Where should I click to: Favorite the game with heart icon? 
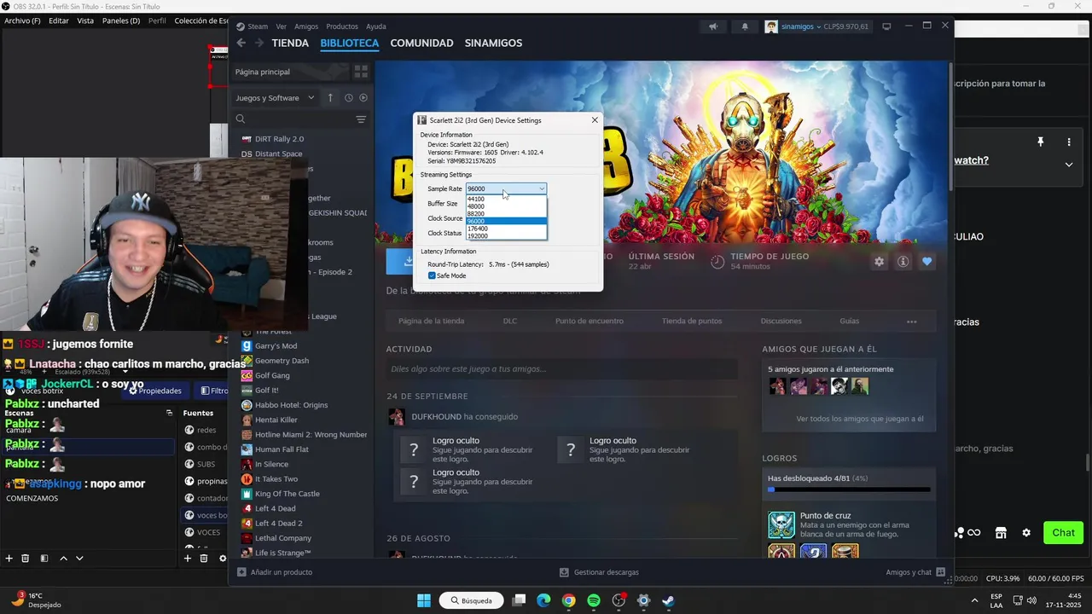(x=926, y=262)
